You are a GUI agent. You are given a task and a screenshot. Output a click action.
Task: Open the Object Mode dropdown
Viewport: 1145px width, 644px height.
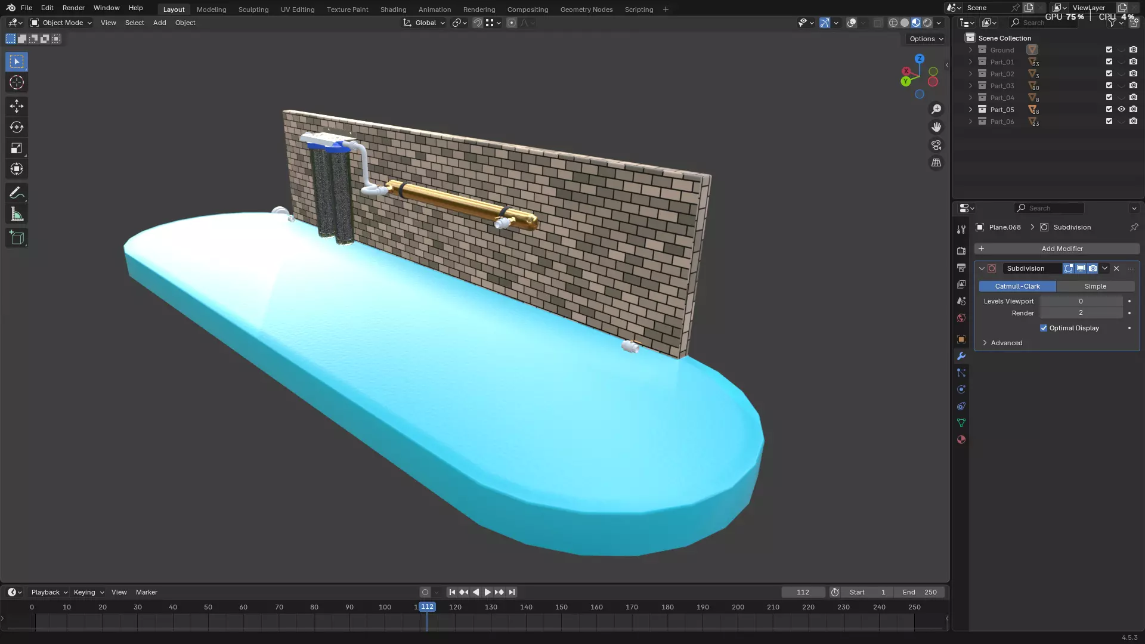pos(61,23)
